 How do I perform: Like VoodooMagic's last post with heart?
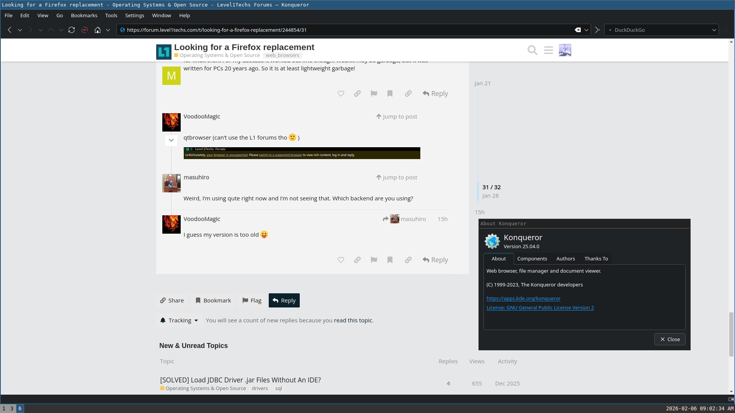pyautogui.click(x=341, y=260)
